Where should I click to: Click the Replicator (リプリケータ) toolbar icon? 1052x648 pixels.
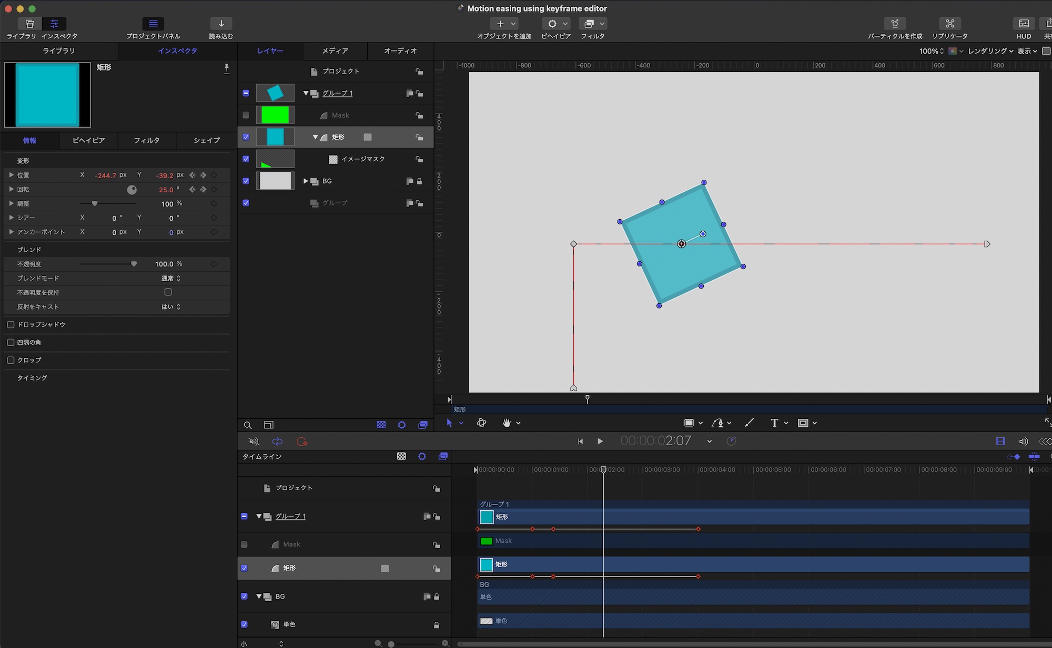point(949,24)
